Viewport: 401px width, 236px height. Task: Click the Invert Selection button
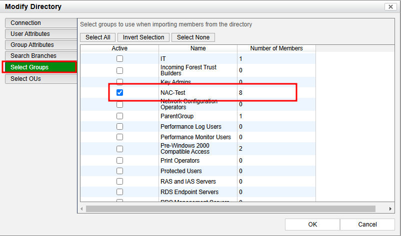[x=143, y=37]
